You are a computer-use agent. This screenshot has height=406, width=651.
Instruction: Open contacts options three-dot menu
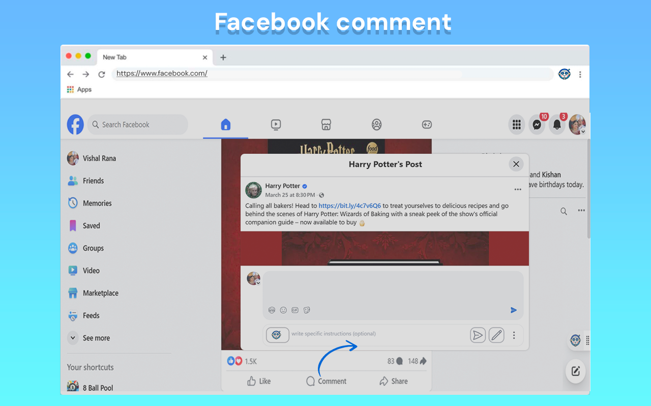(581, 211)
